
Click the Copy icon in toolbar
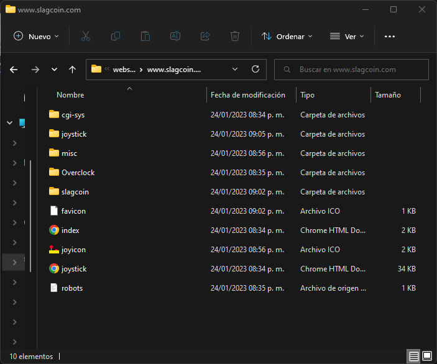[116, 36]
